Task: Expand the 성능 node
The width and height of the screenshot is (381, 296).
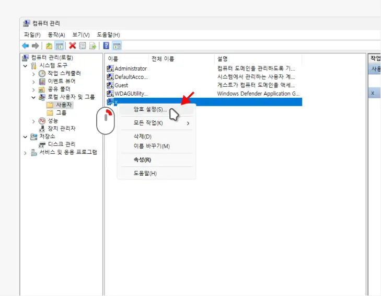Action: click(x=33, y=121)
